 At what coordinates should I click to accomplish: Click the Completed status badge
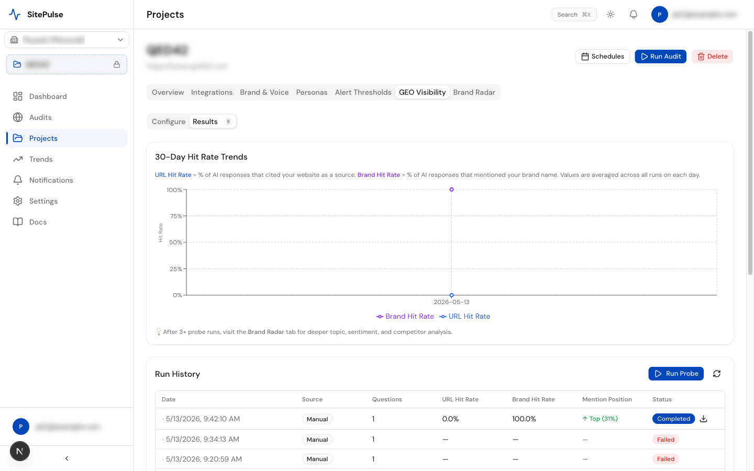[673, 419]
